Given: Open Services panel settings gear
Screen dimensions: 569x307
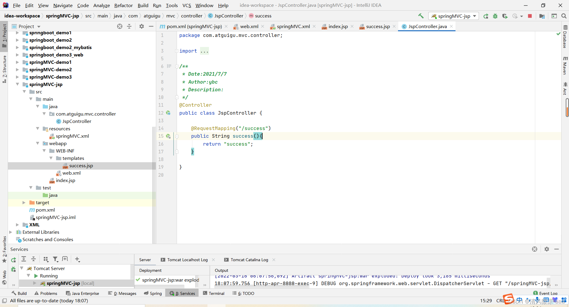Looking at the screenshot, I should pyautogui.click(x=547, y=249).
